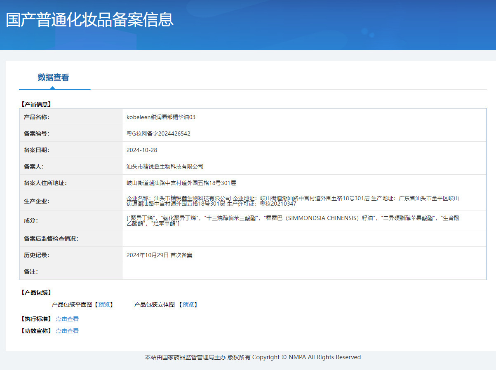Click the 产品名称 label cell
Image resolution: width=496 pixels, height=370 pixels.
click(x=37, y=117)
